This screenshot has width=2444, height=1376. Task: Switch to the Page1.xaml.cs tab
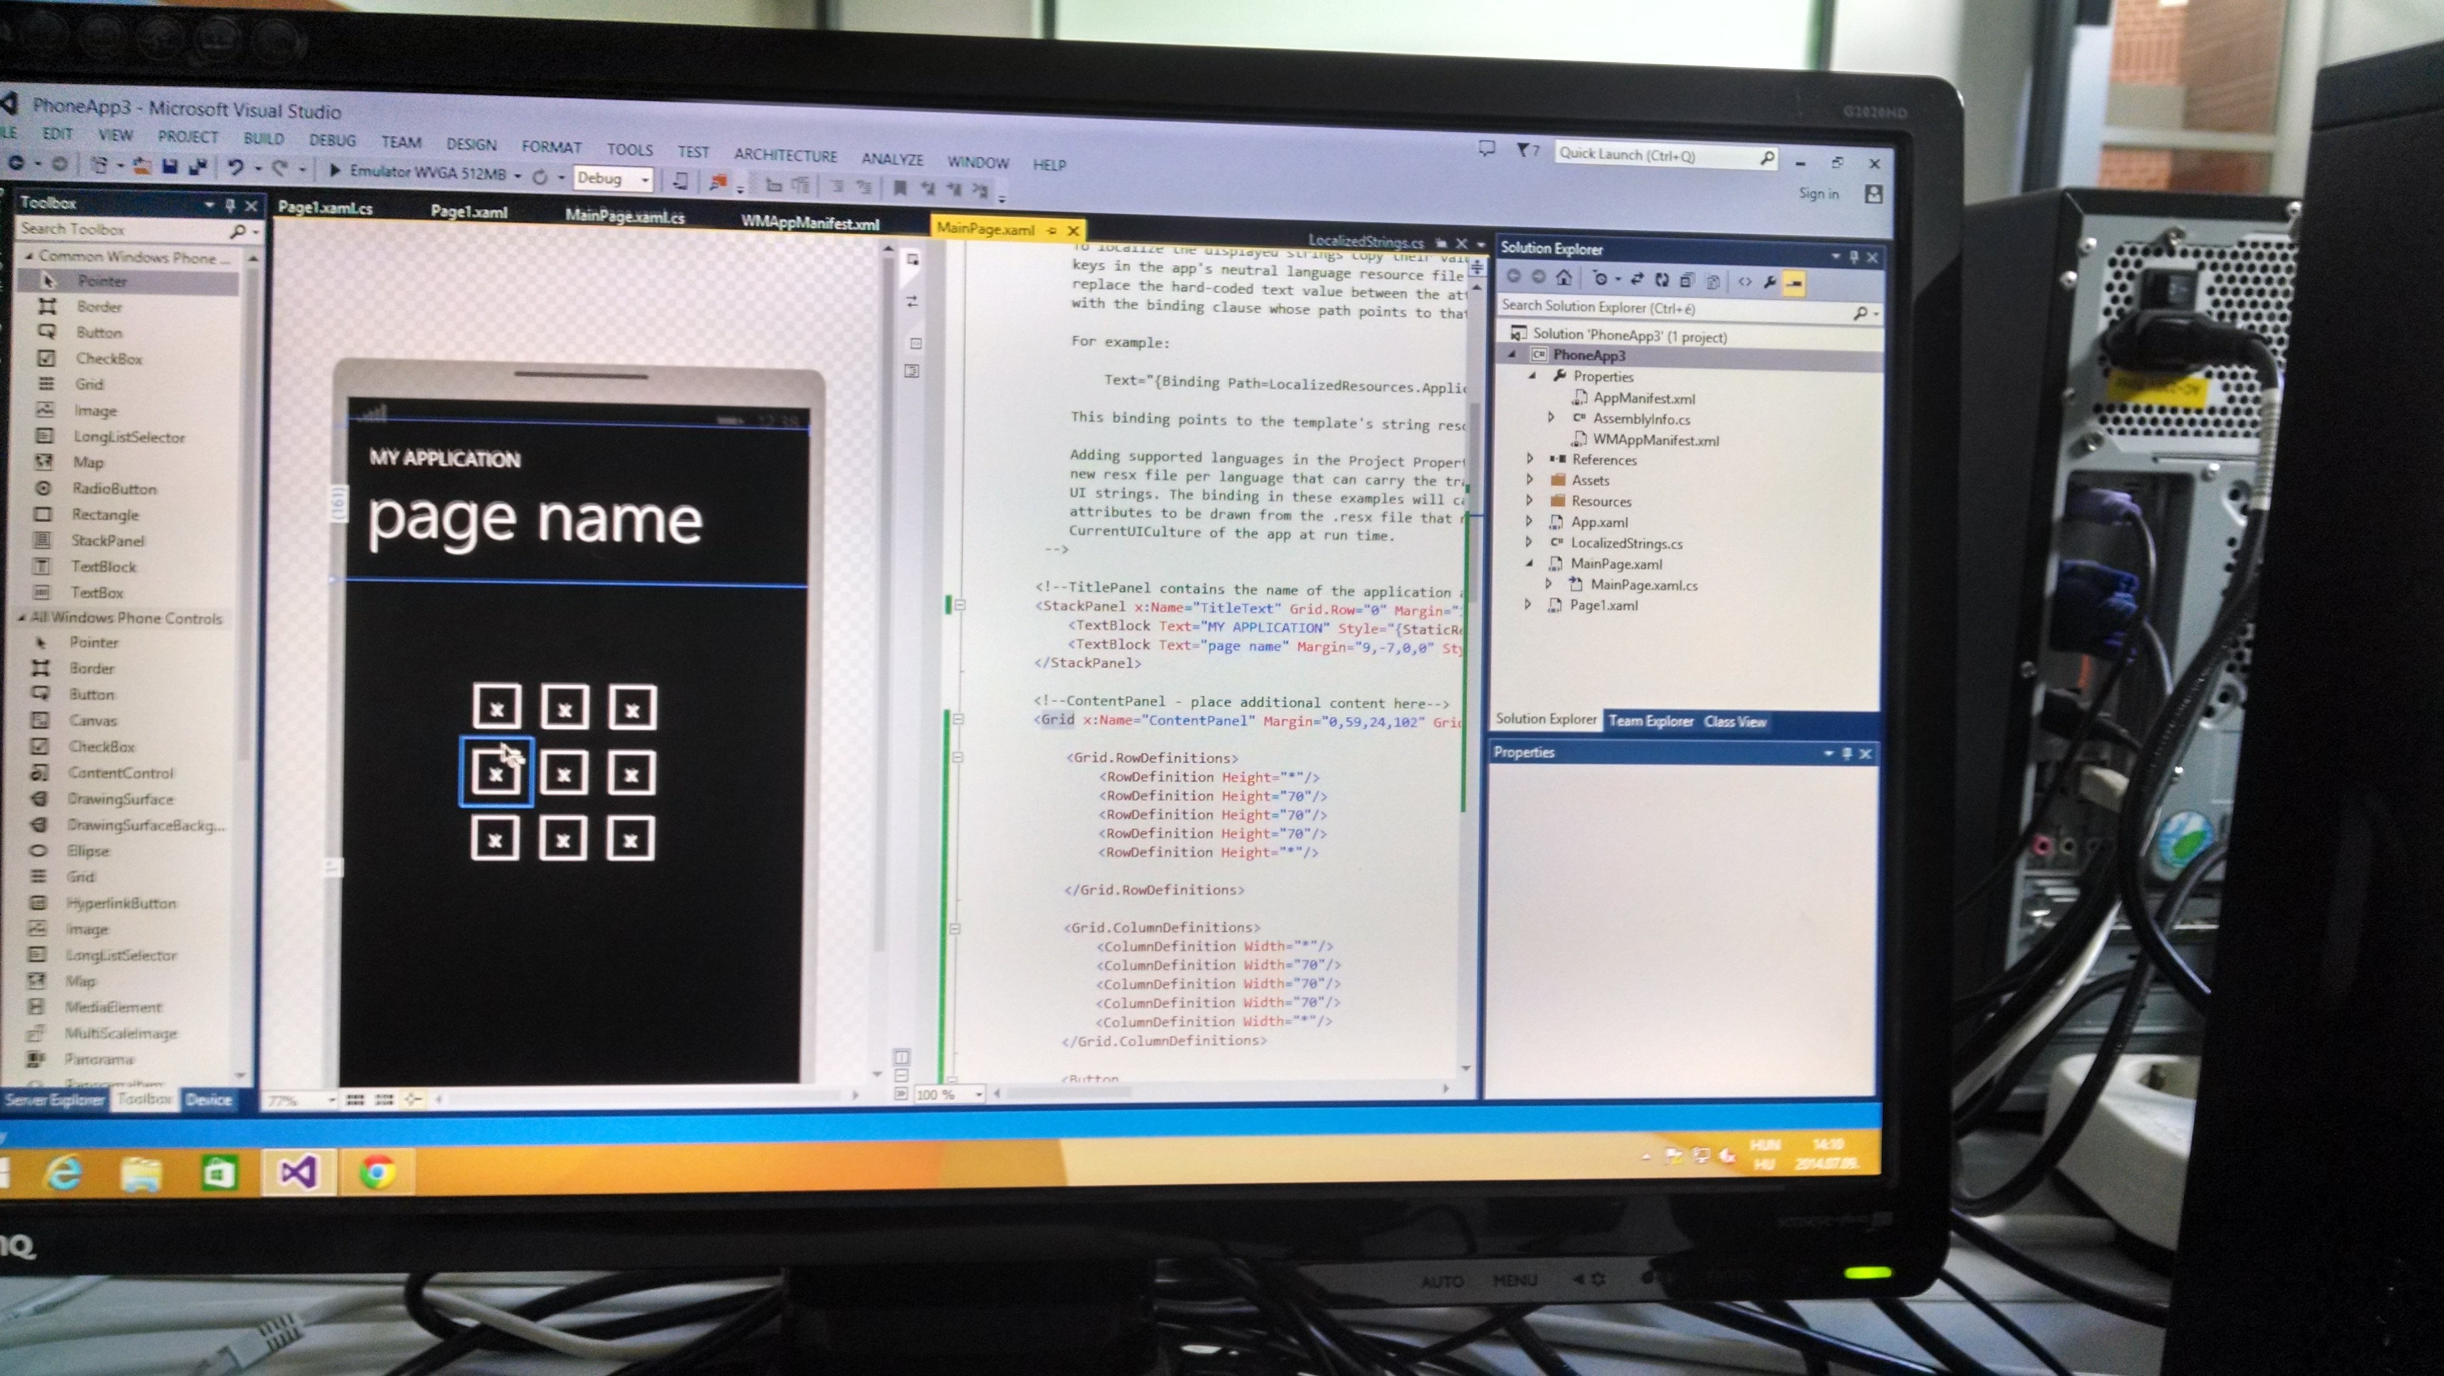click(x=325, y=208)
